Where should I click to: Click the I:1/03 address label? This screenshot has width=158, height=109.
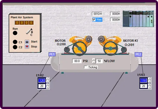click(141, 75)
